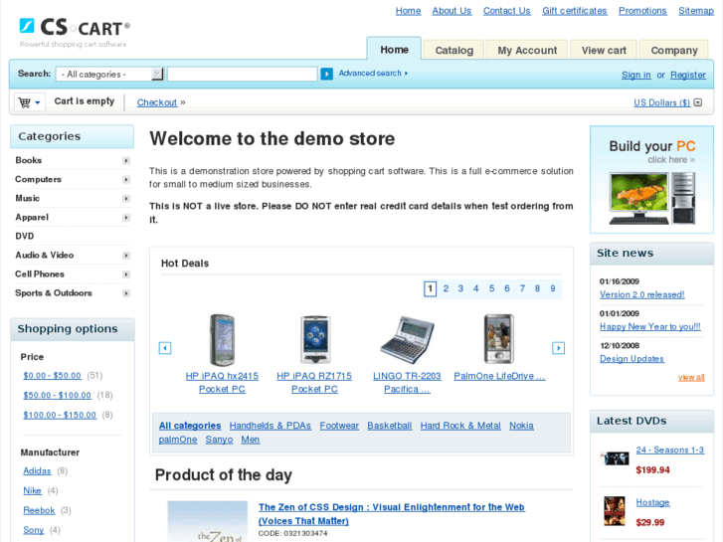The height and width of the screenshot is (542, 723).
Task: Click the Sign in link
Action: (x=635, y=75)
